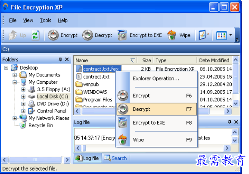Expand the DVD Drive (D:) node
Image resolution: width=249 pixels, height=174 pixels.
[23, 104]
